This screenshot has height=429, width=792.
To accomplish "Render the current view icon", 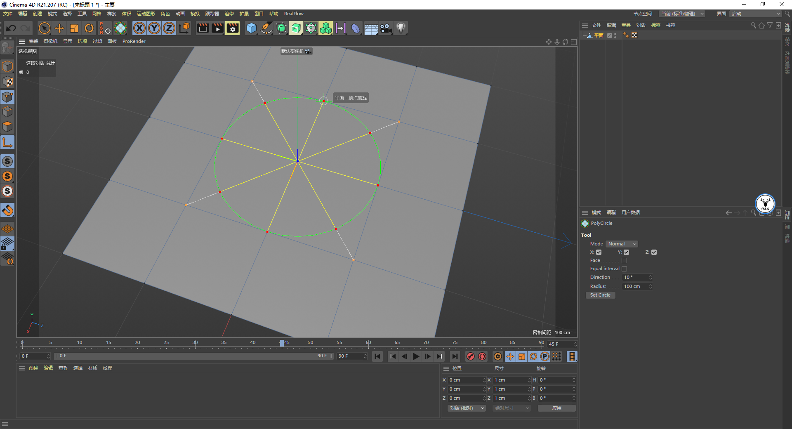I will click(x=203, y=28).
